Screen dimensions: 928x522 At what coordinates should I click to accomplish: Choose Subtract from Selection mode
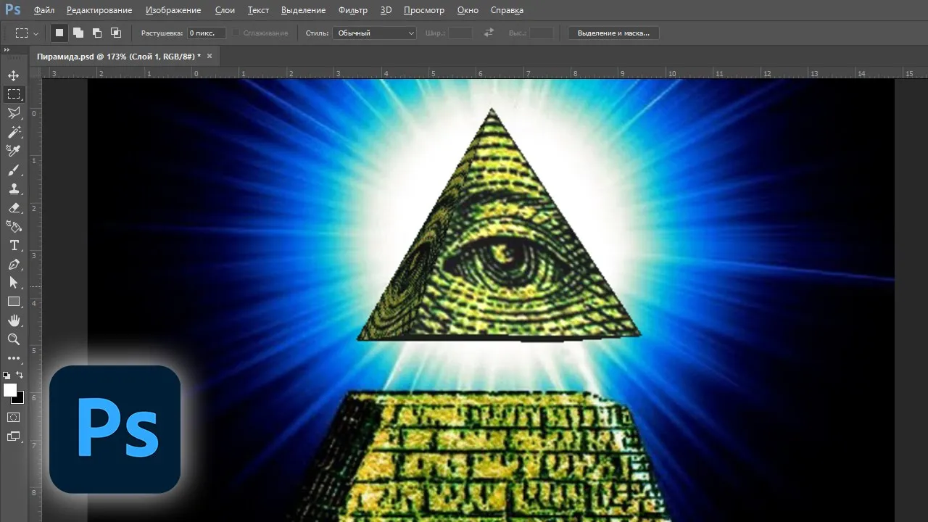coord(96,33)
